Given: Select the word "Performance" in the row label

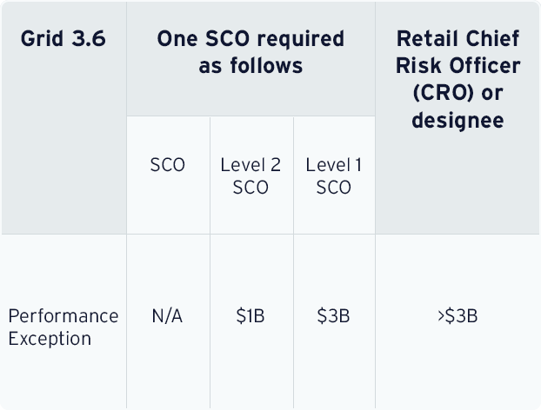Looking at the screenshot, I should 63,315.
